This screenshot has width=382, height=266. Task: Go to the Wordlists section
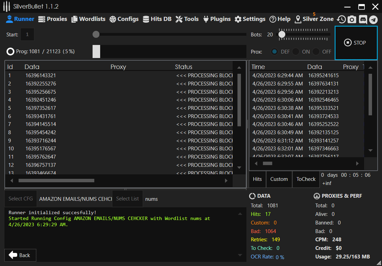[x=88, y=19]
